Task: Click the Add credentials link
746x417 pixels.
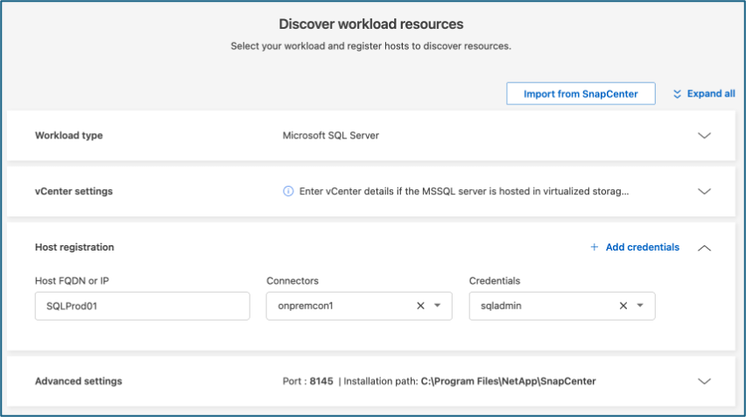Action: tap(642, 247)
